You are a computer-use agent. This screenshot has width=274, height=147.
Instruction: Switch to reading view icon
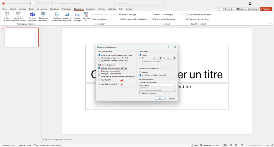(x=236, y=145)
